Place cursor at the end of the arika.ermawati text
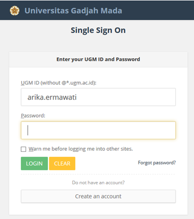Image resolution: width=194 pixels, height=219 pixels. (x=77, y=97)
